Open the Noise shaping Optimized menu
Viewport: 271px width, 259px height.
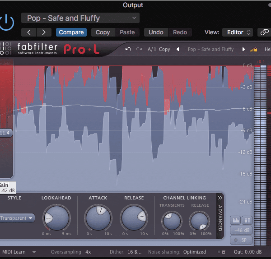(177, 252)
